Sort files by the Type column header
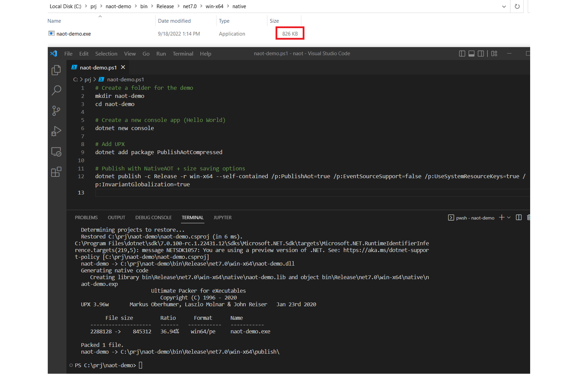Viewport: 582px width, 374px height. (x=224, y=21)
